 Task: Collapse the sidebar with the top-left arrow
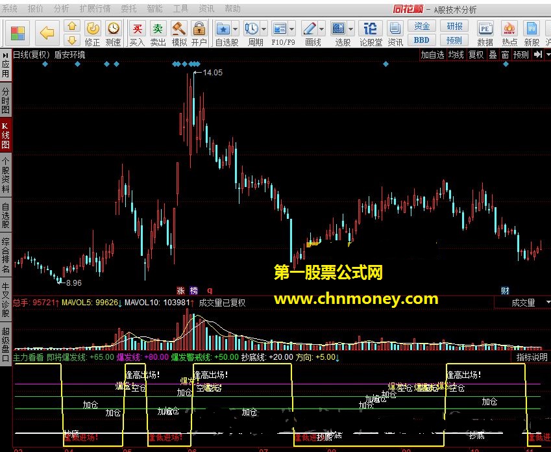point(5,56)
